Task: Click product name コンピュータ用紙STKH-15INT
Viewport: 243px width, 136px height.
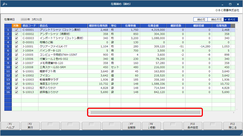Action: [58, 55]
